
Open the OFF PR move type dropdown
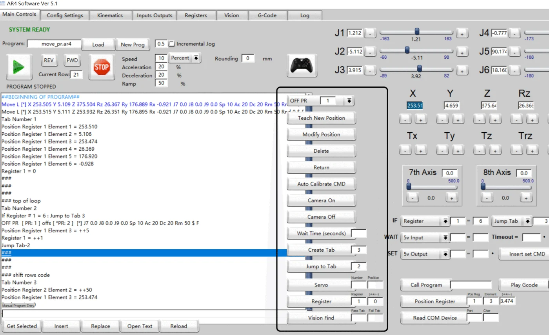click(x=349, y=101)
